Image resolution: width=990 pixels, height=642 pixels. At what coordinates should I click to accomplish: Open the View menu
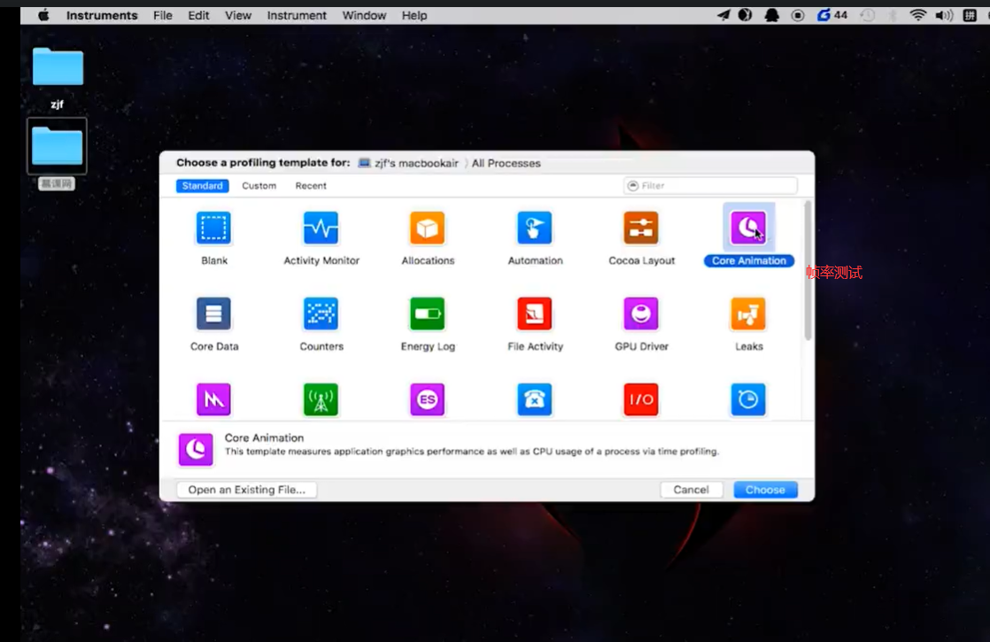[x=238, y=15]
